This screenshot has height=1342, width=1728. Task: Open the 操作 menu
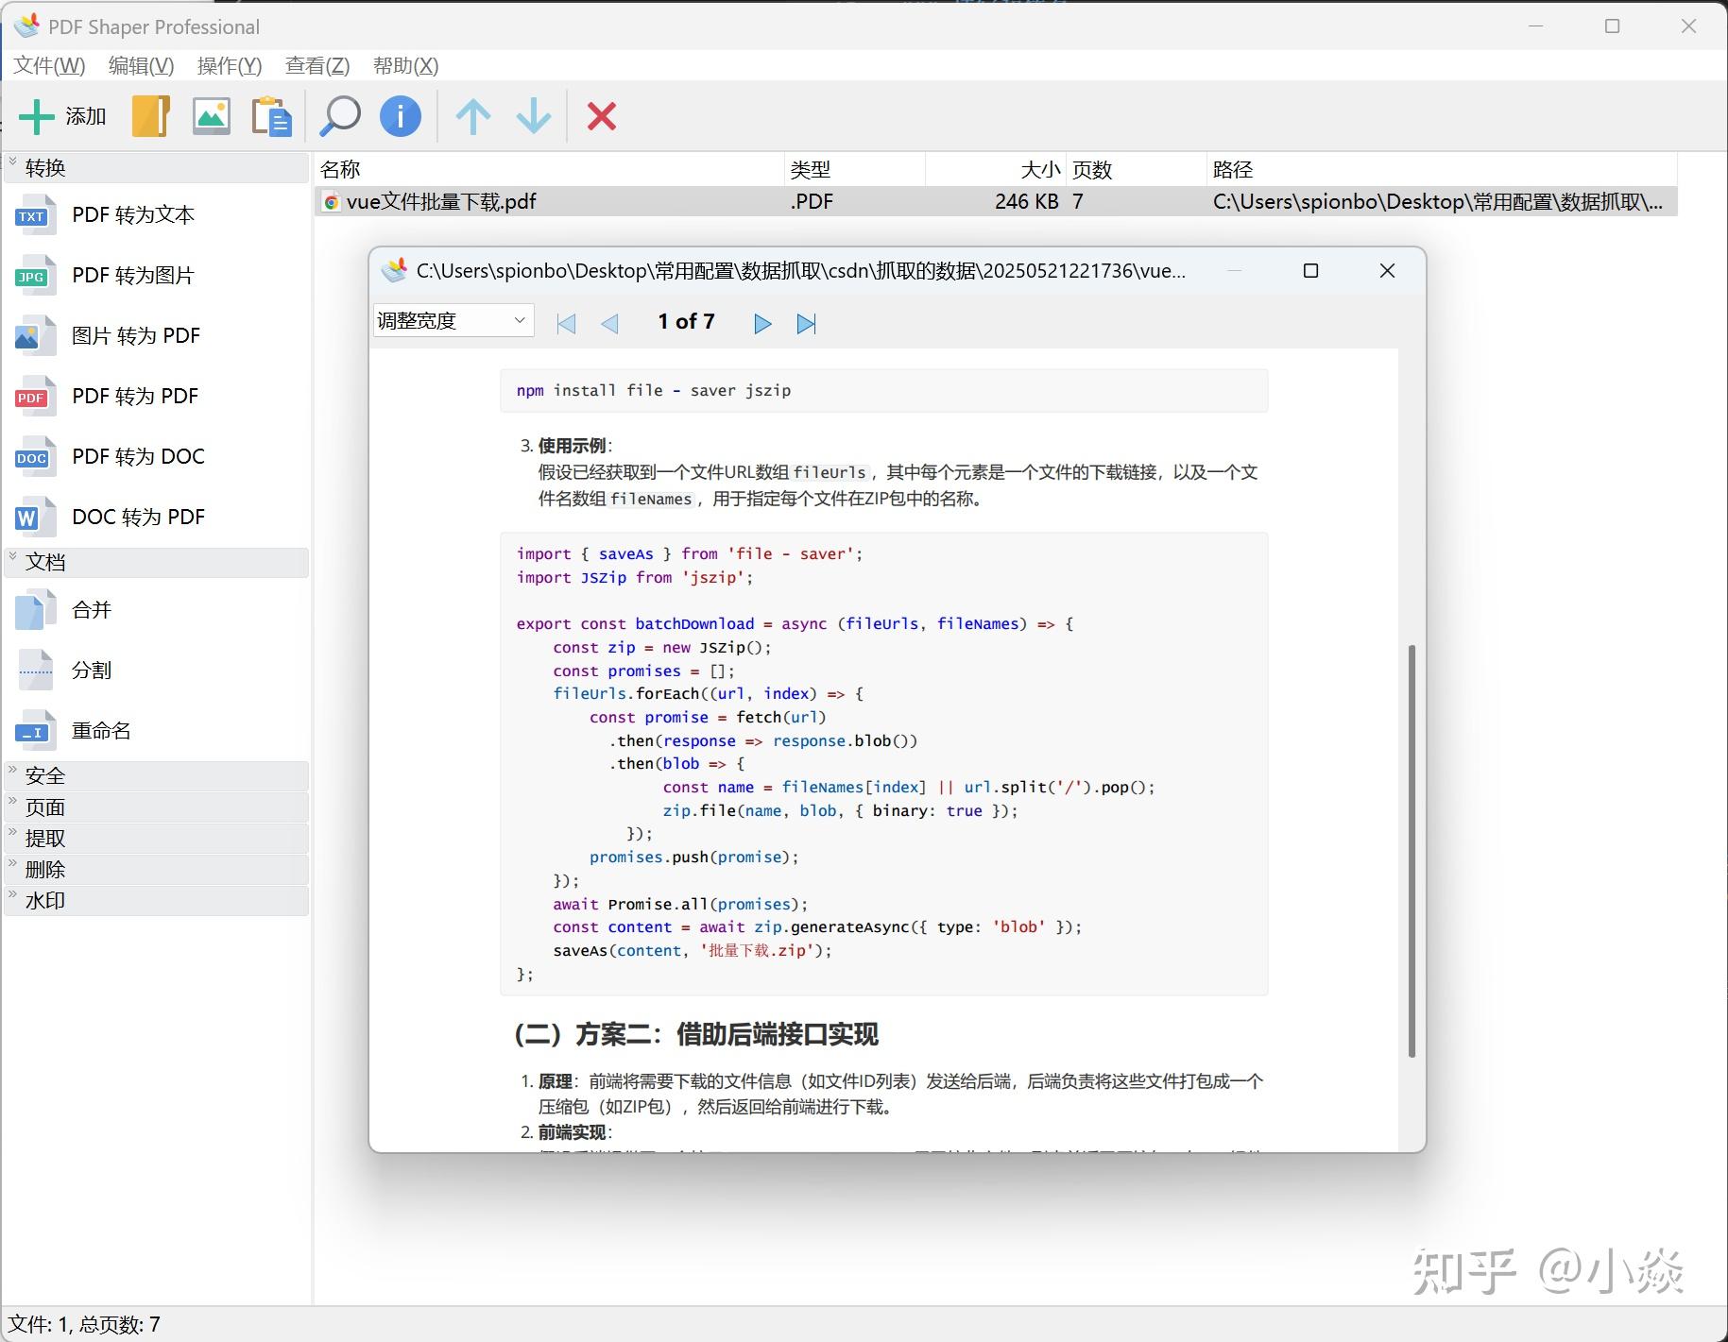tap(227, 65)
